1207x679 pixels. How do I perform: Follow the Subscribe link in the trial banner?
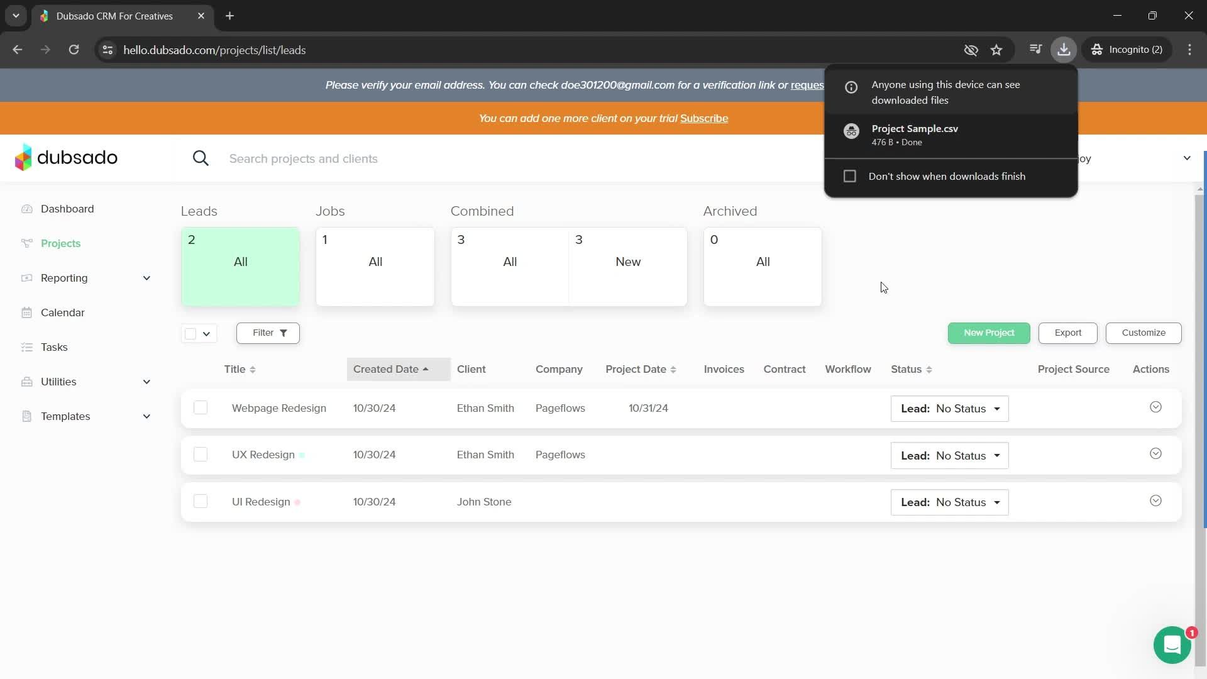coord(704,118)
